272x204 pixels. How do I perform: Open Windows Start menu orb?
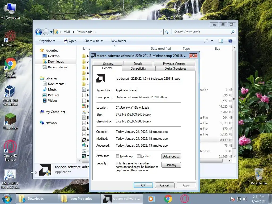point(7,199)
